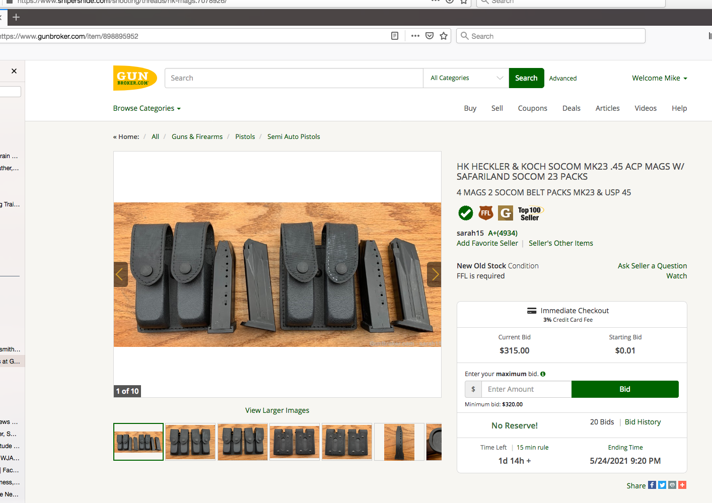Click the main listing photo

(277, 274)
